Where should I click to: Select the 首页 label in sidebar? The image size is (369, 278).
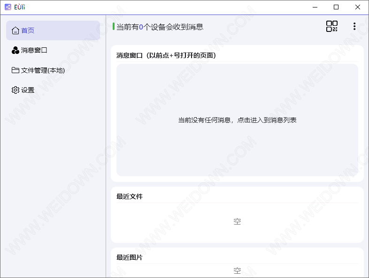click(28, 30)
